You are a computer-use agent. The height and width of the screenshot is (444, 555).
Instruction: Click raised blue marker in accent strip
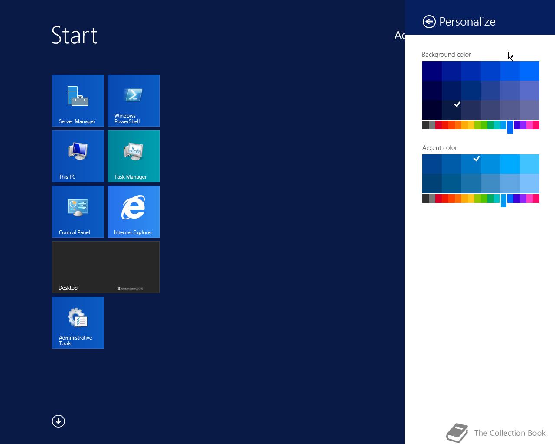click(x=503, y=201)
